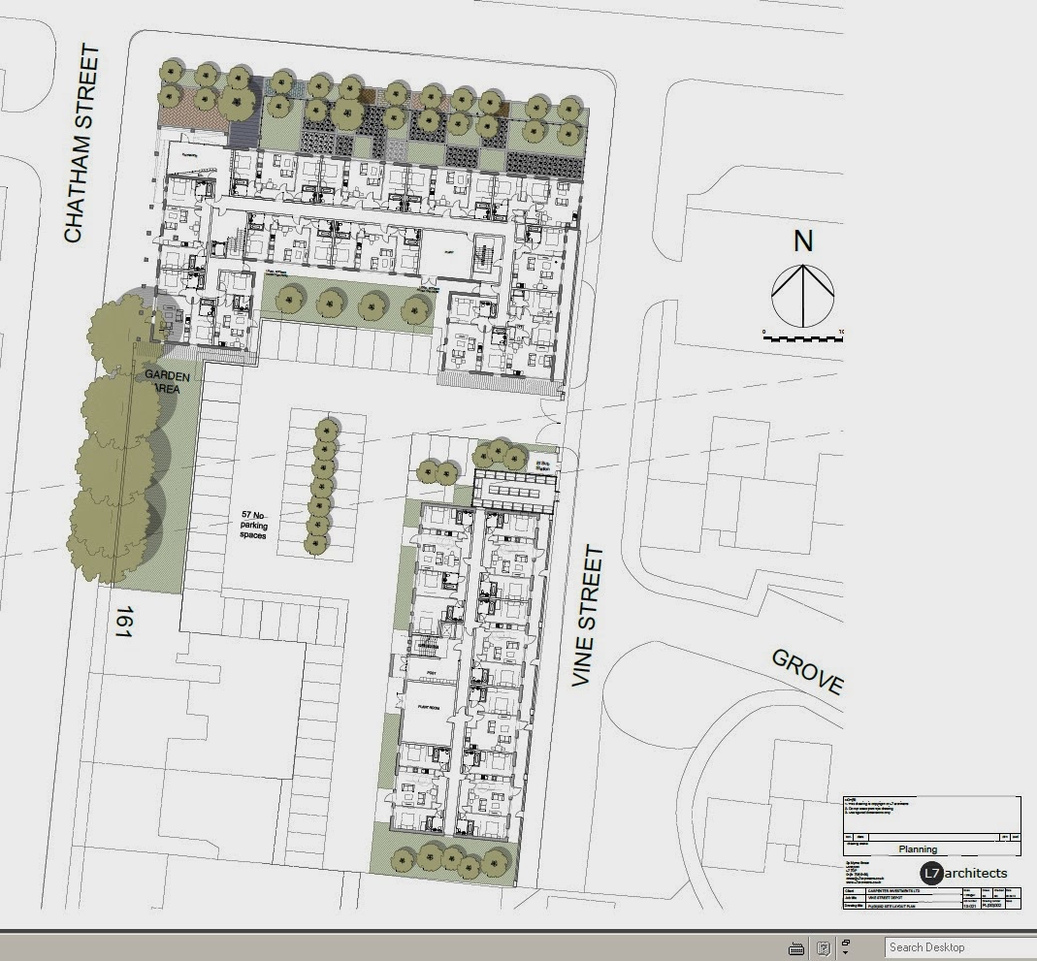
Task: Select the CHATHAM STREET label
Action: 82,143
